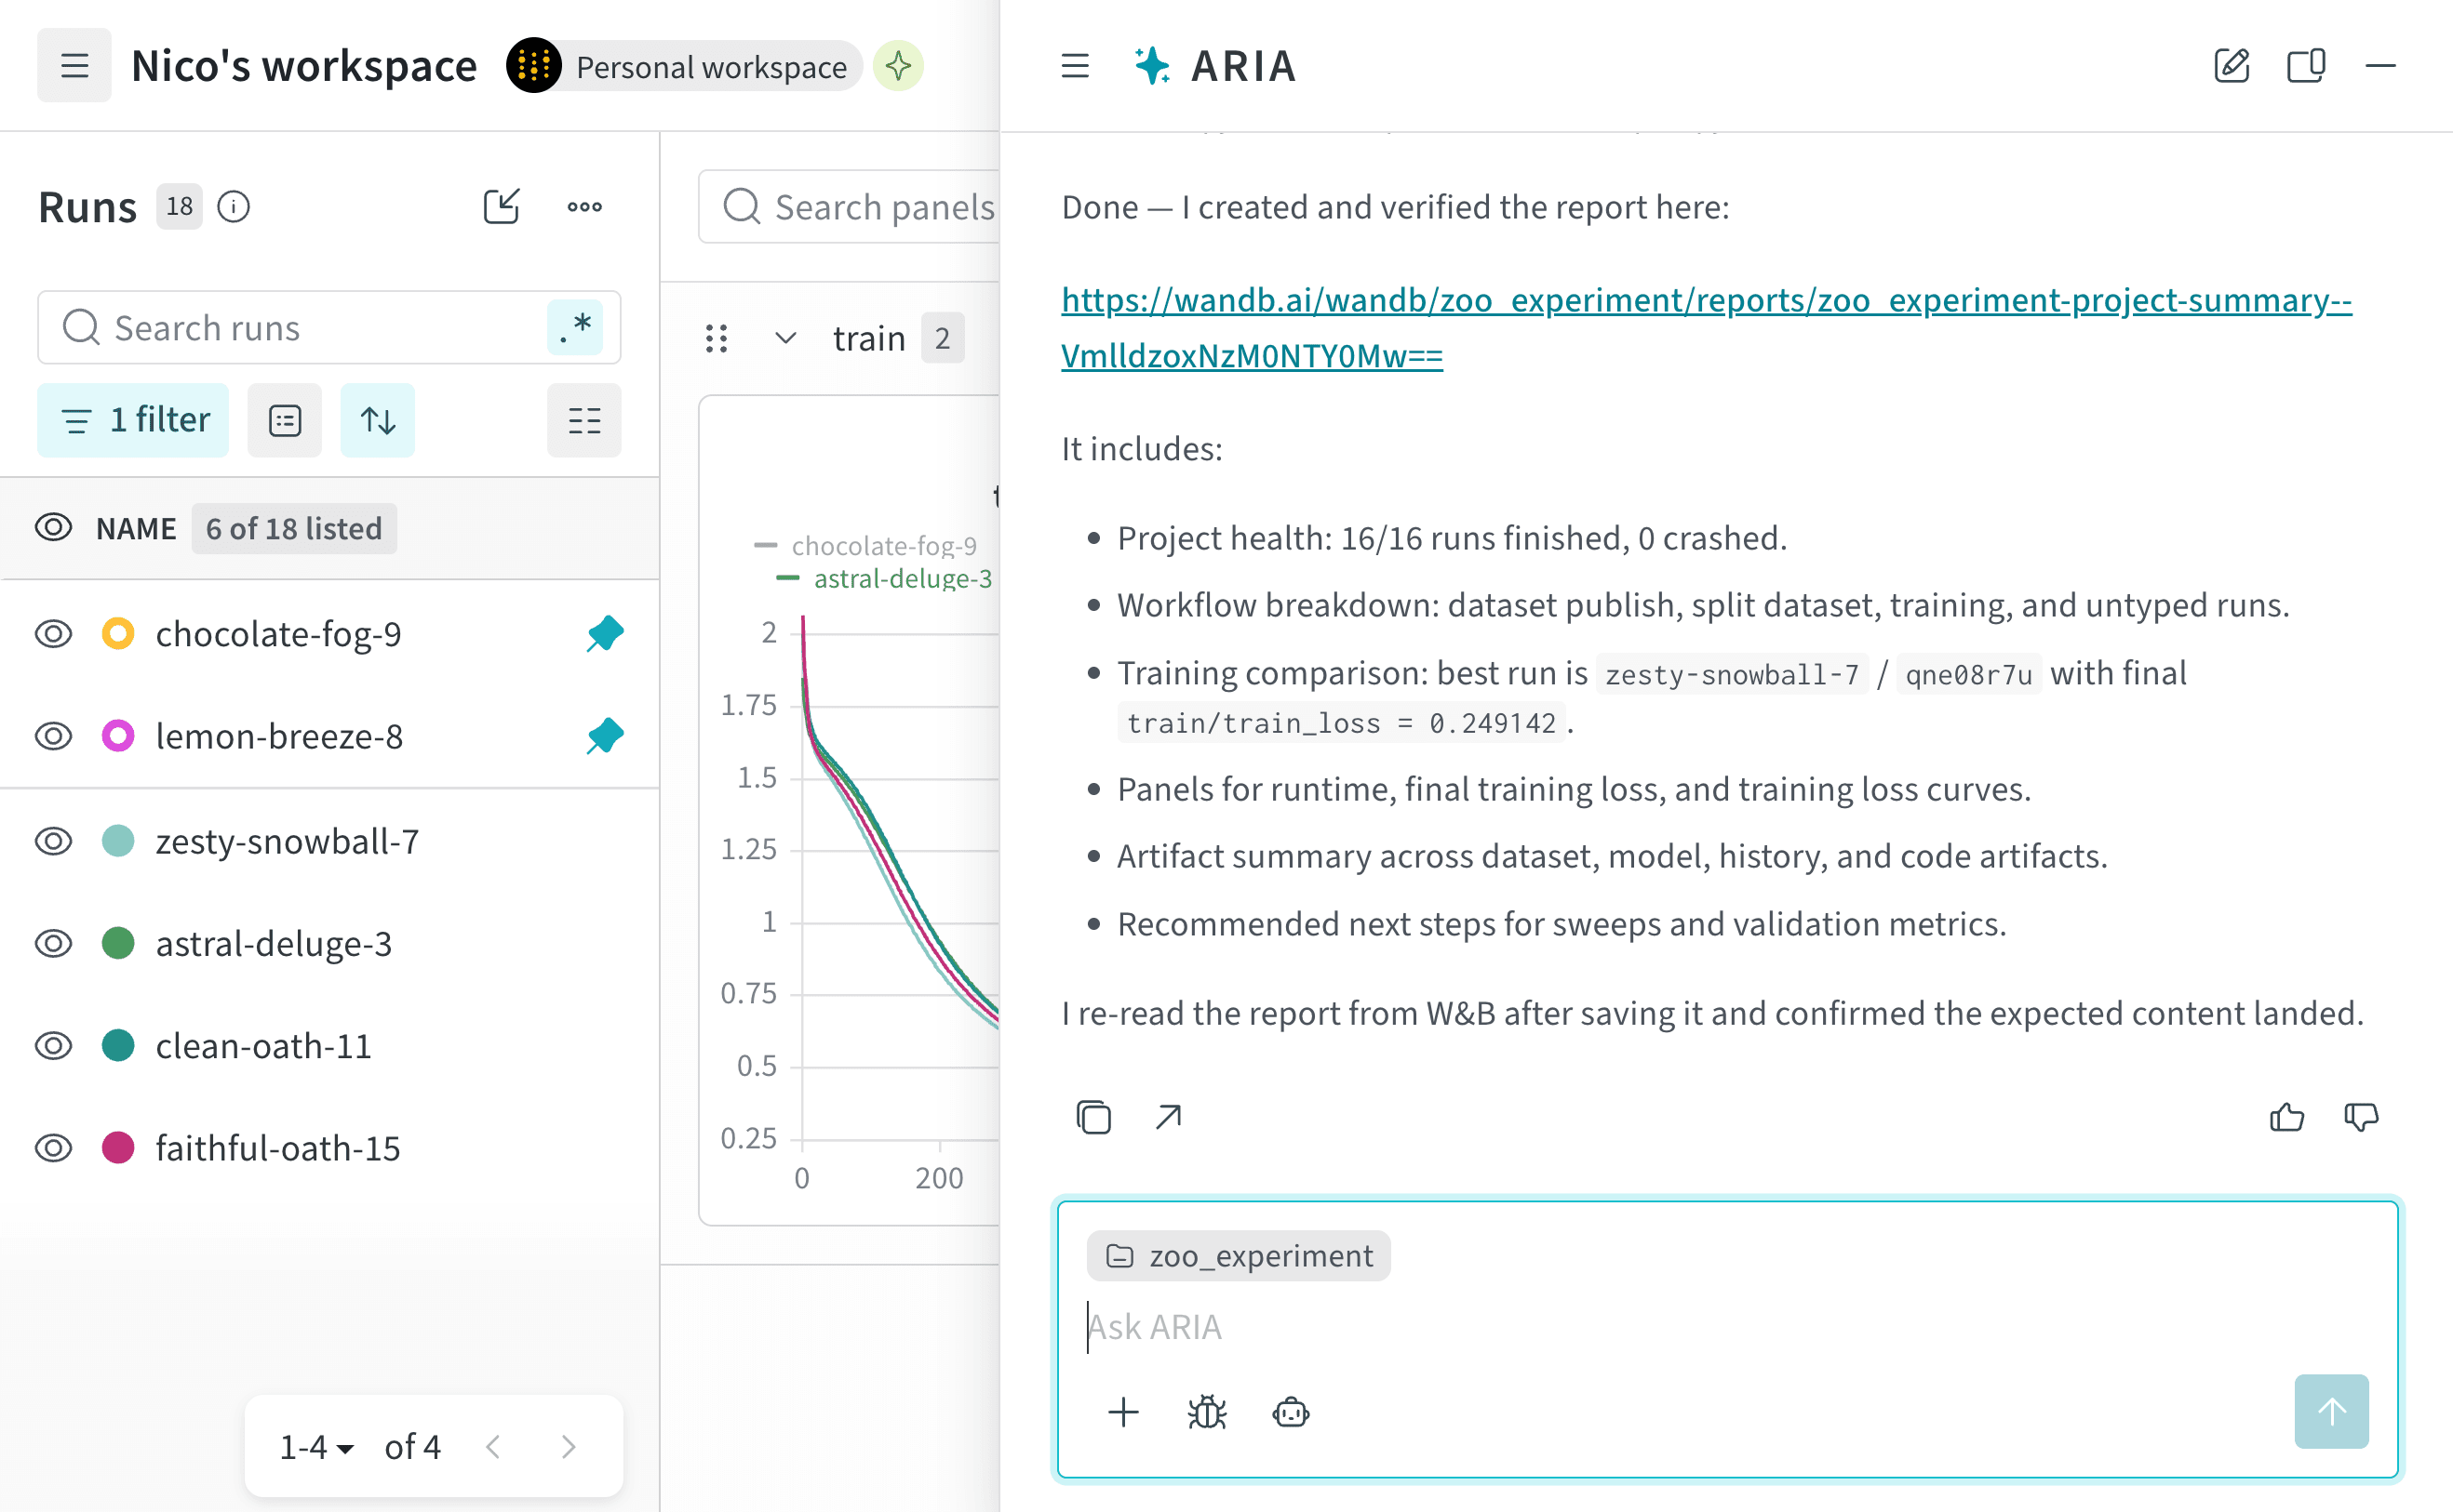Open the chocolate-fog-9 run name
The width and height of the screenshot is (2453, 1512).
[x=278, y=634]
